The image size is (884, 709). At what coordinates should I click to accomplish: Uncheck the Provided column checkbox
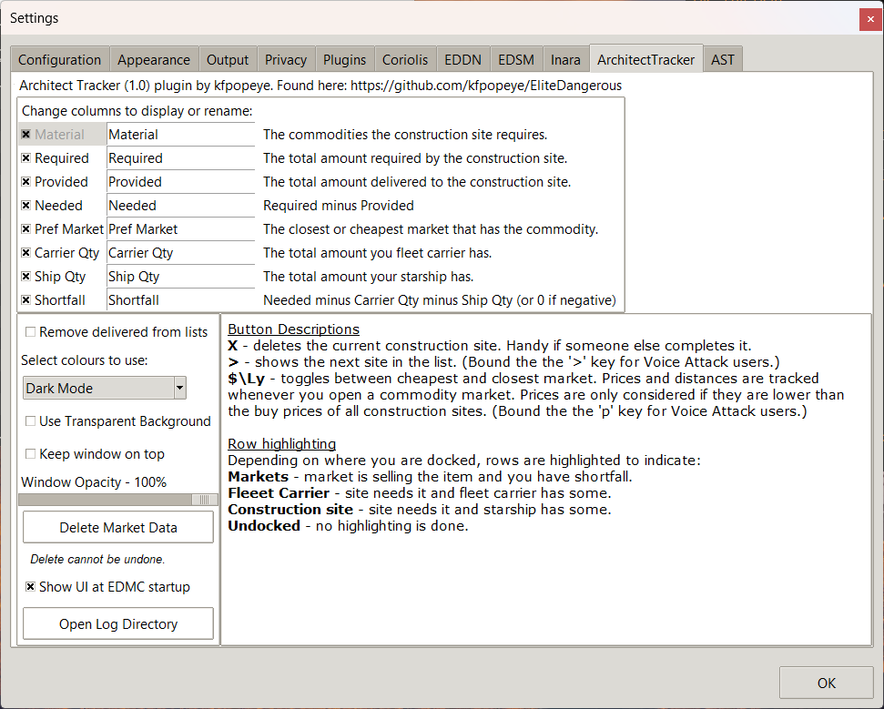[25, 182]
